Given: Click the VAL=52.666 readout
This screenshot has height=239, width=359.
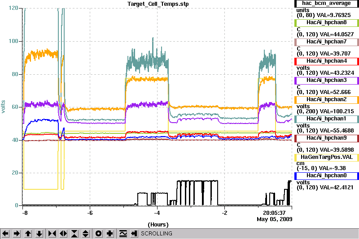Looking at the screenshot, I should click(335, 92).
